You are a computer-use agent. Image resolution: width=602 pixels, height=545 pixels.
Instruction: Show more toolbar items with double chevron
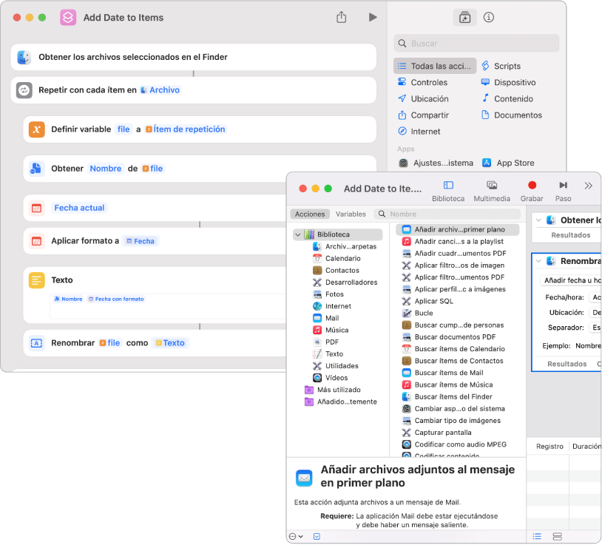[x=588, y=186]
